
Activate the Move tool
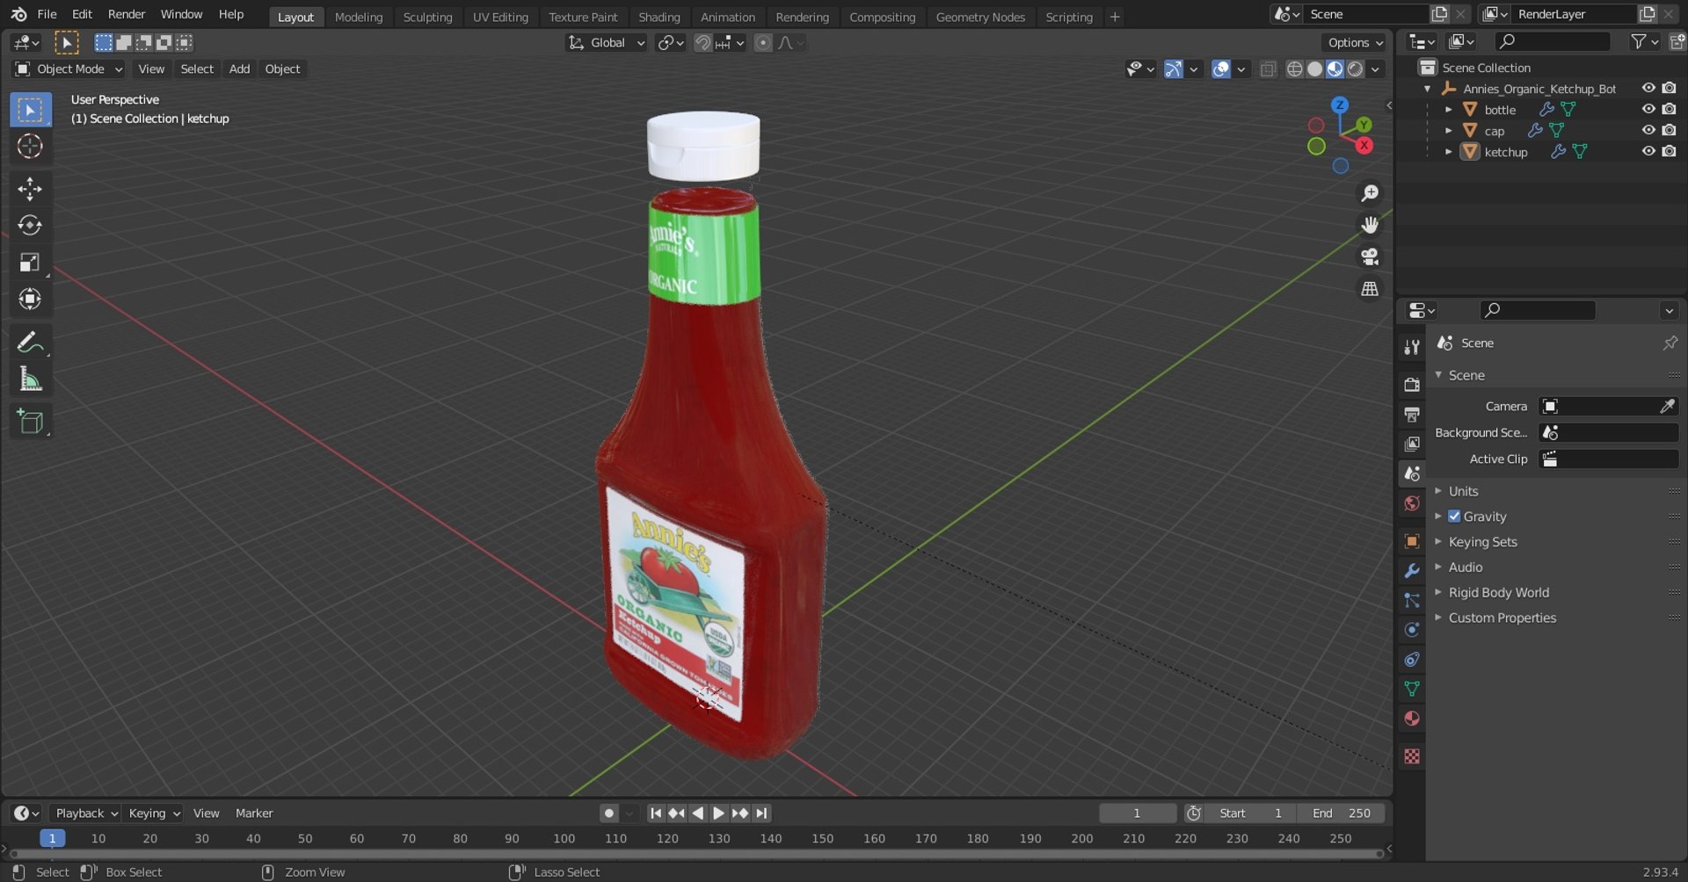[30, 189]
